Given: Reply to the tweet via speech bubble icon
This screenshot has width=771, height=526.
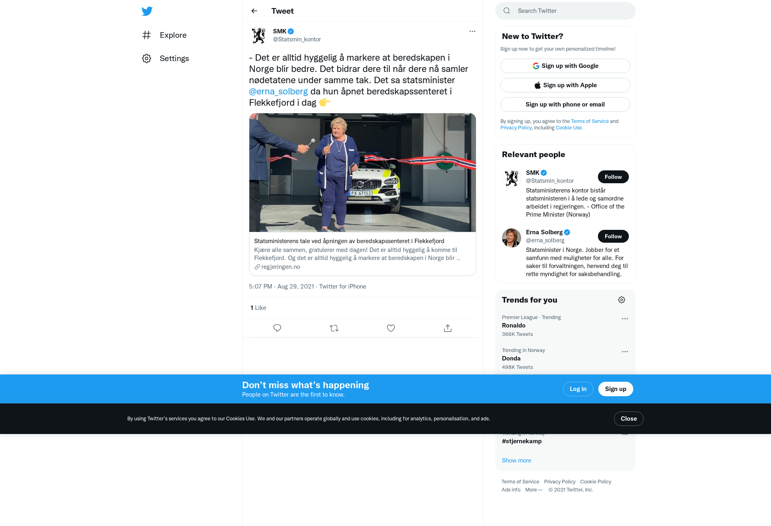Looking at the screenshot, I should pos(277,328).
